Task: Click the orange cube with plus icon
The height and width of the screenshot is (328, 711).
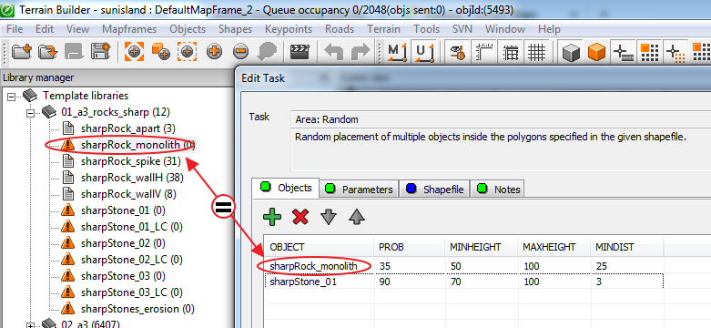Action: click(x=160, y=52)
